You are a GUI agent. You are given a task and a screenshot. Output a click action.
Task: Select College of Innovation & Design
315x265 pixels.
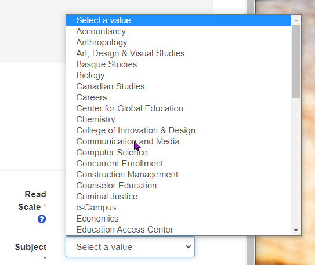(x=179, y=130)
